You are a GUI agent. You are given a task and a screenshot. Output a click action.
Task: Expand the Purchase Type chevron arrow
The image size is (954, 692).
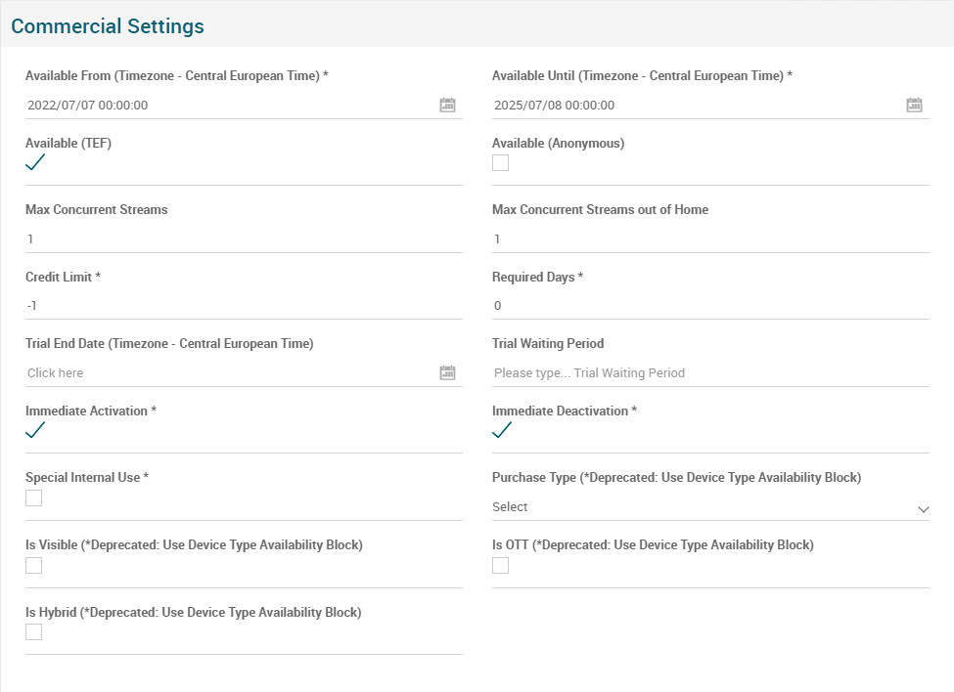pos(923,509)
